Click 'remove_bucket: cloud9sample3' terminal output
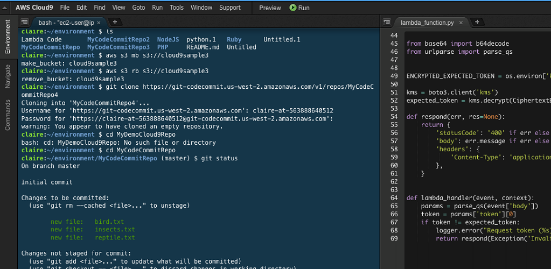 [x=73, y=79]
